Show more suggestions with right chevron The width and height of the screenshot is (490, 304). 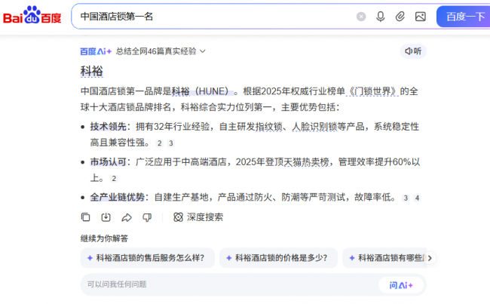coord(430,258)
